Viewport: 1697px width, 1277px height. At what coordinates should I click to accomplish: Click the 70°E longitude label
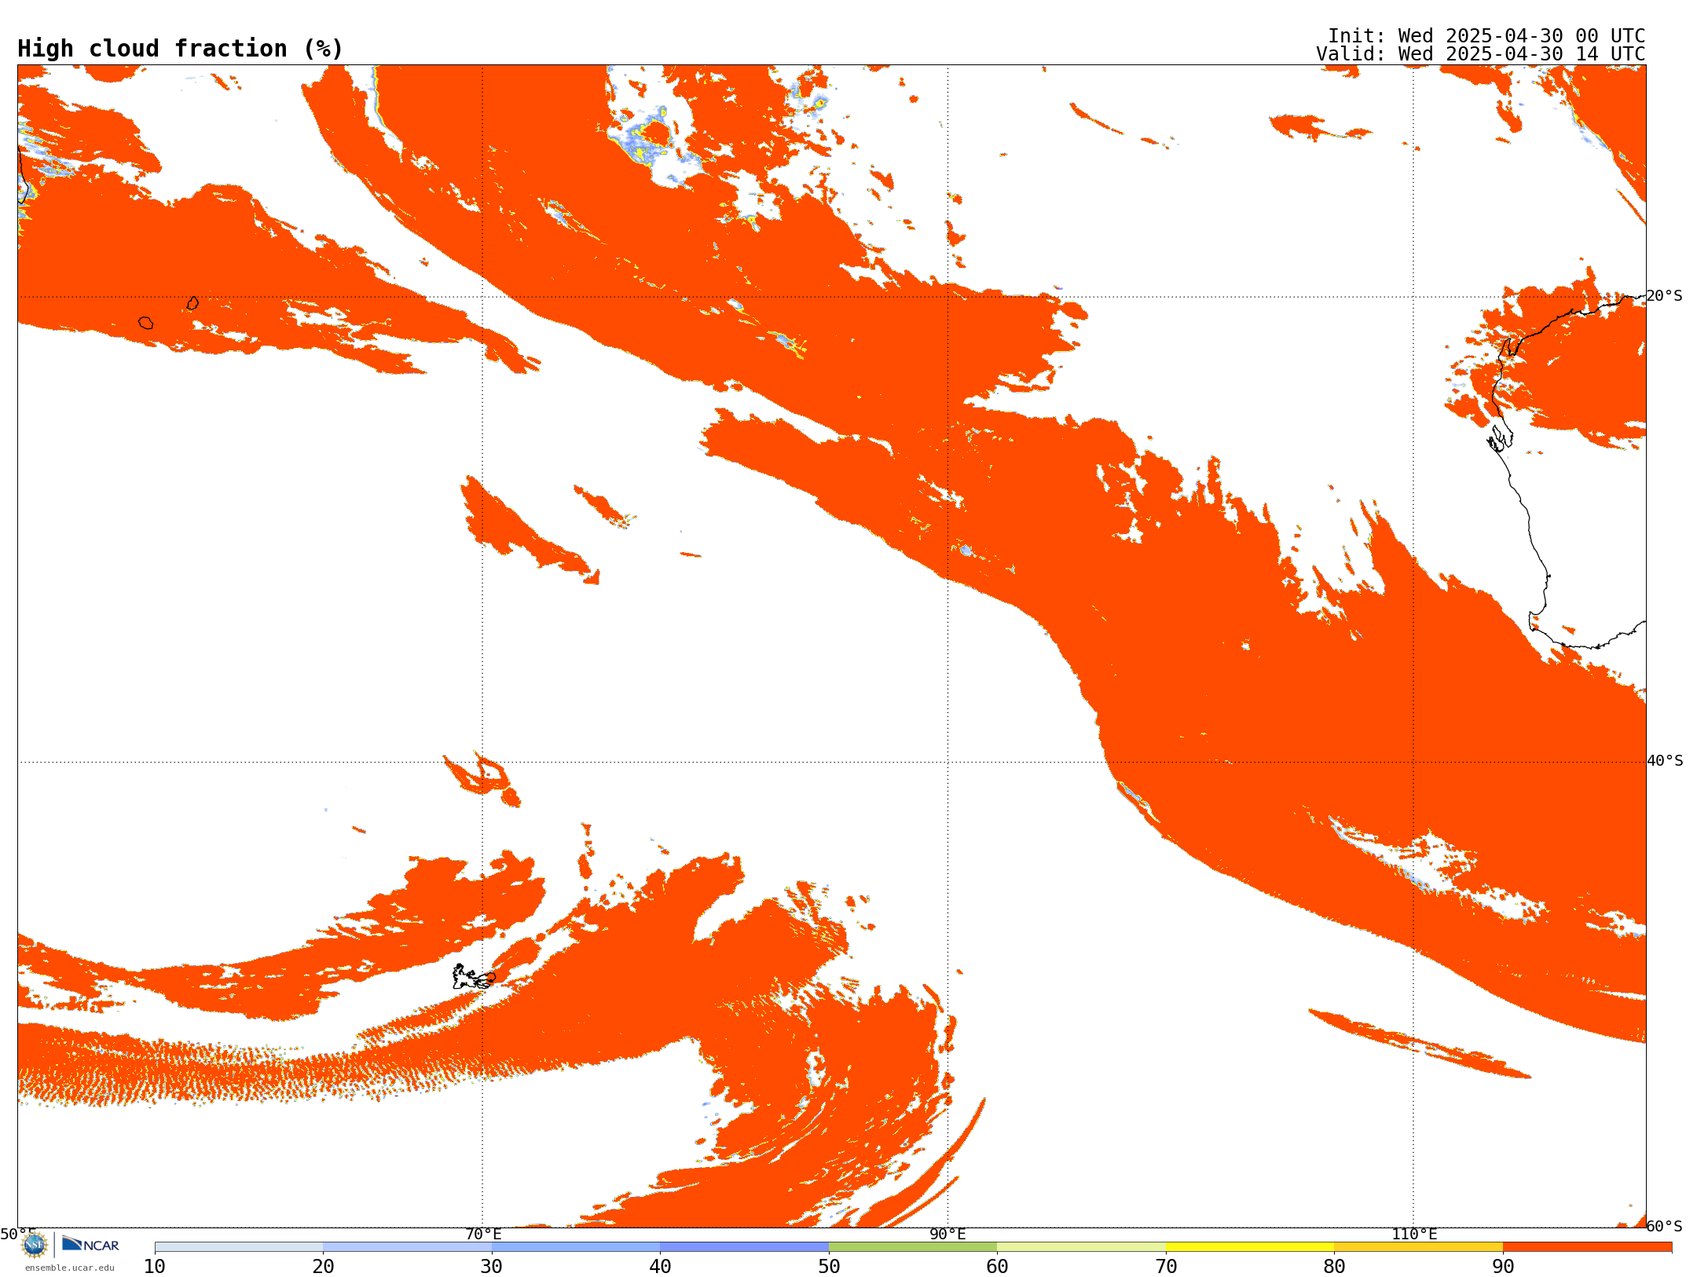coord(483,1234)
